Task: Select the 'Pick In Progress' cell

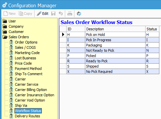Action: 115,40
